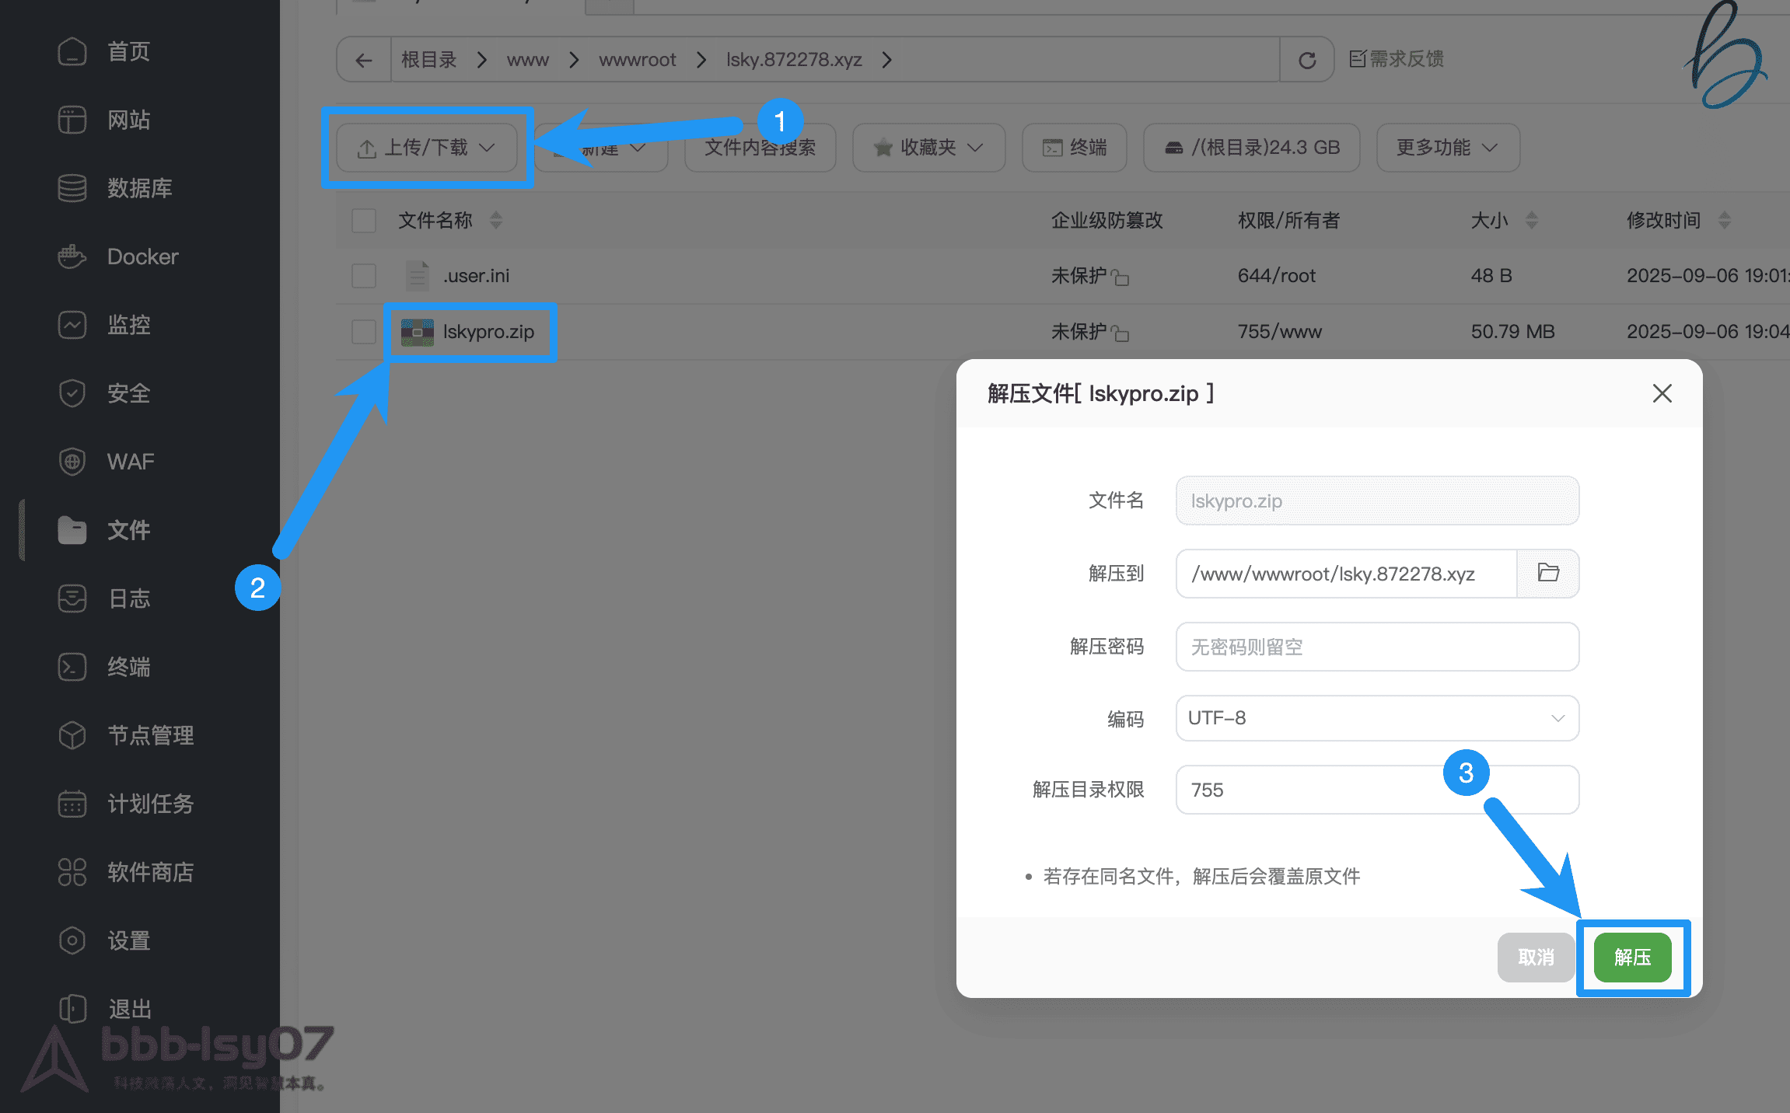The image size is (1790, 1113).
Task: Toggle the select-all checkbox in the header
Action: [x=363, y=220]
